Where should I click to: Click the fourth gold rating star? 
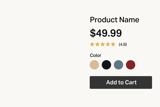click(108, 44)
